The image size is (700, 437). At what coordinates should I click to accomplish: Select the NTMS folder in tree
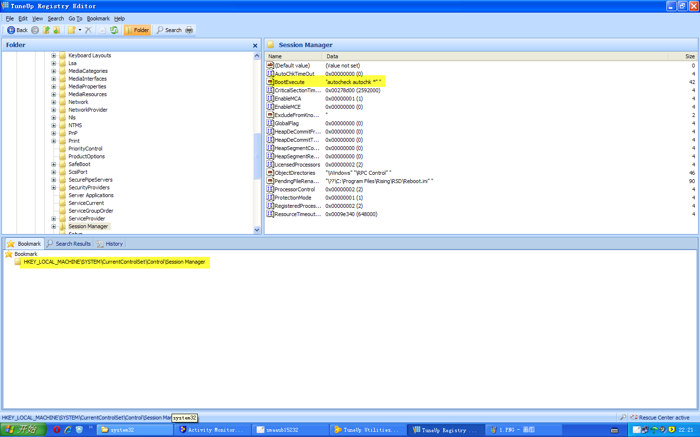click(75, 125)
